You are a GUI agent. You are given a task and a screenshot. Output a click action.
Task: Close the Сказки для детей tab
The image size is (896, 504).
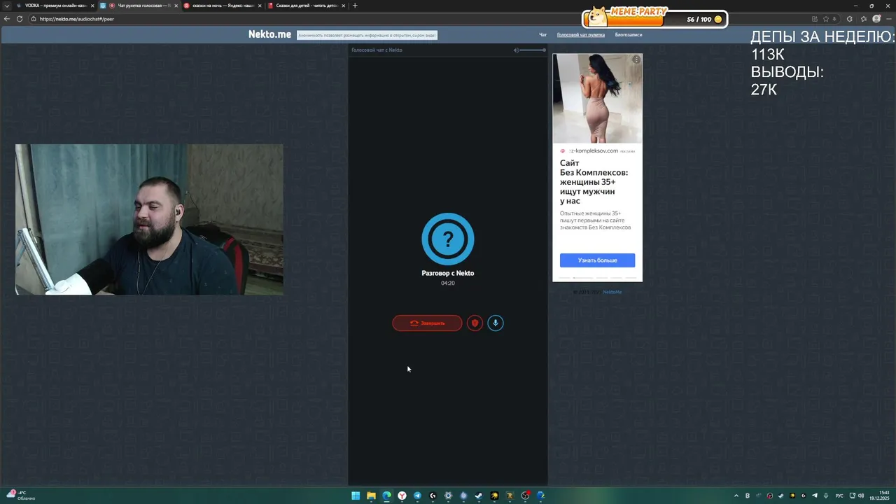pos(344,6)
